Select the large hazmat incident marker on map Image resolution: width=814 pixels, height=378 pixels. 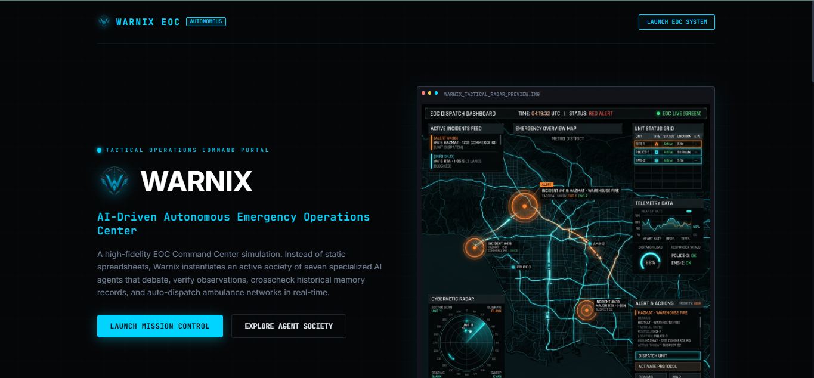524,206
